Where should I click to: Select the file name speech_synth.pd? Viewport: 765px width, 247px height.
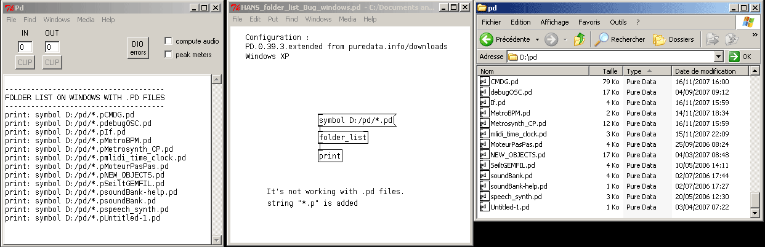(516, 196)
